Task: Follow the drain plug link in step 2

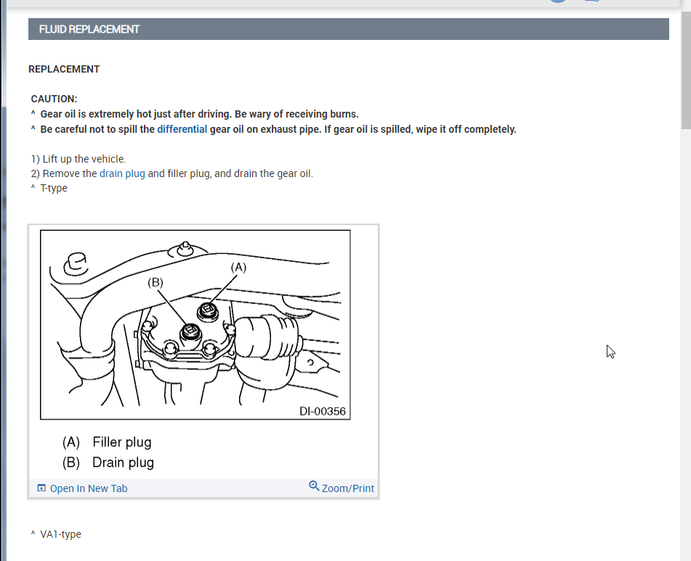Action: (x=122, y=173)
